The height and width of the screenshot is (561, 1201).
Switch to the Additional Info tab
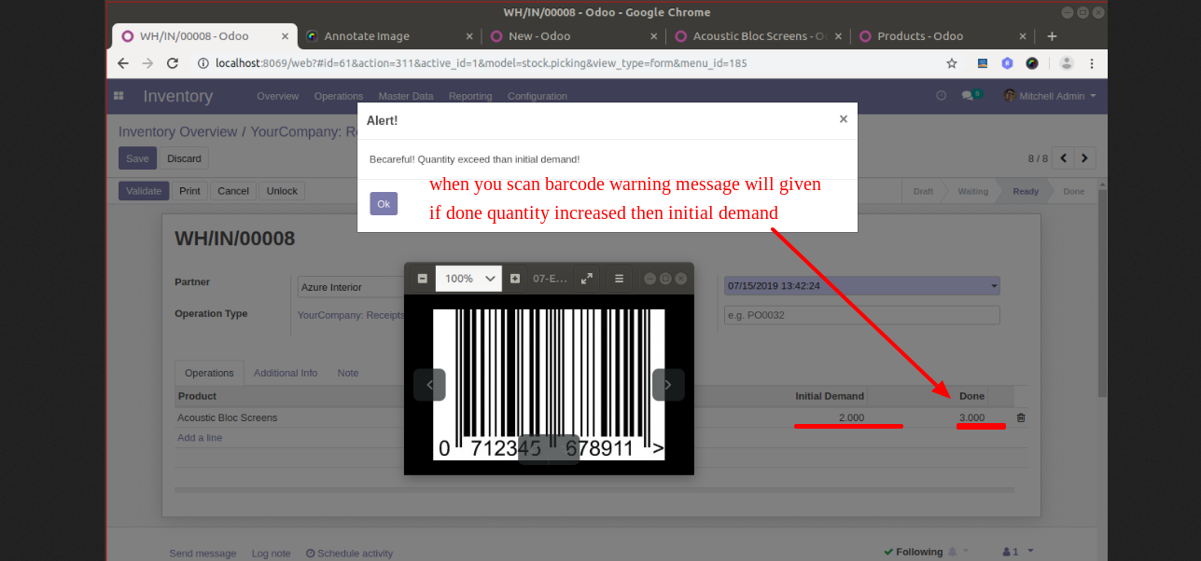point(286,373)
